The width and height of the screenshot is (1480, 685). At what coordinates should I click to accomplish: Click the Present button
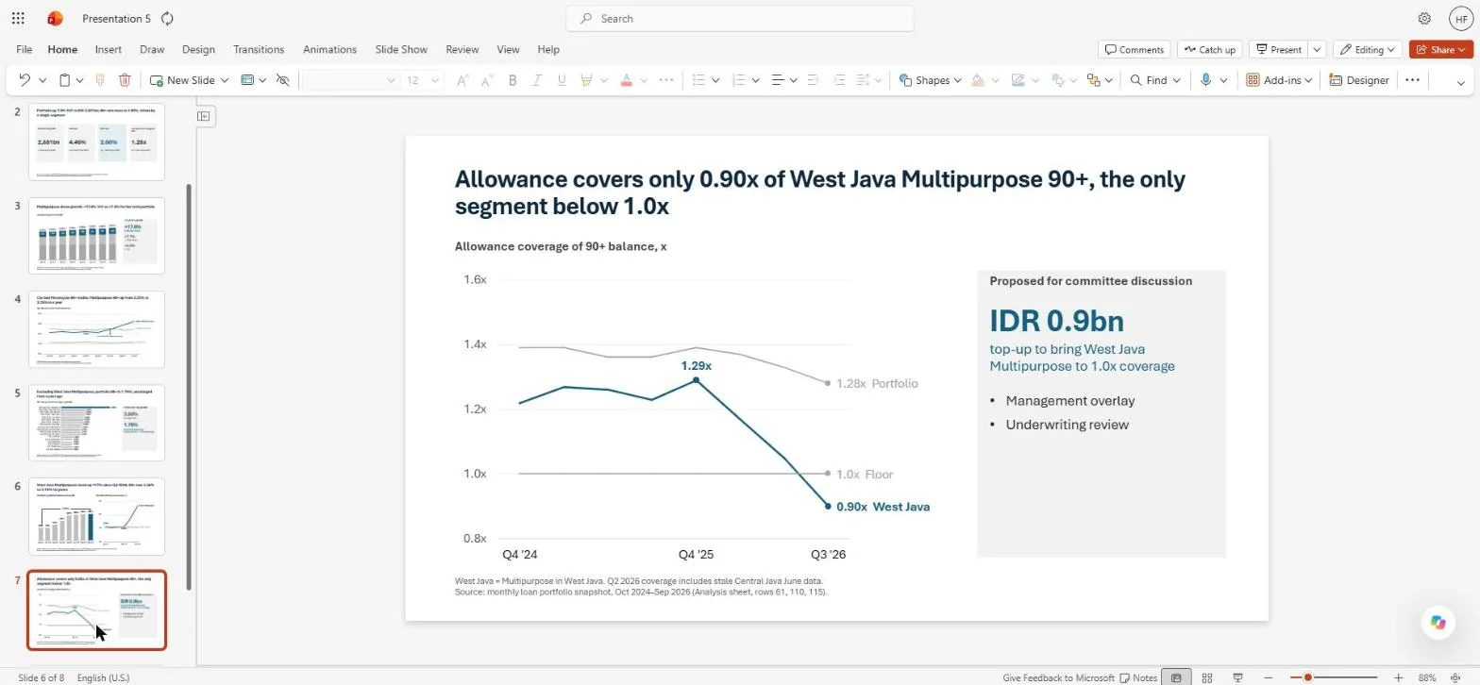point(1279,49)
